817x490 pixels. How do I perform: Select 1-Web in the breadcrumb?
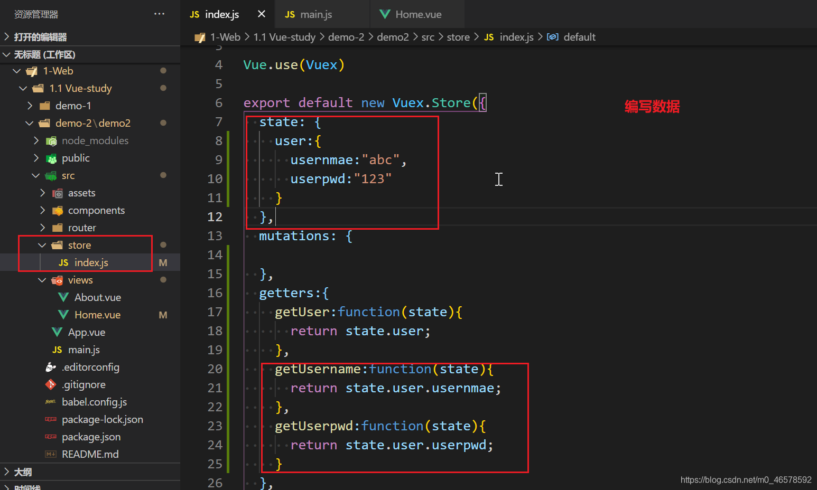coord(225,37)
